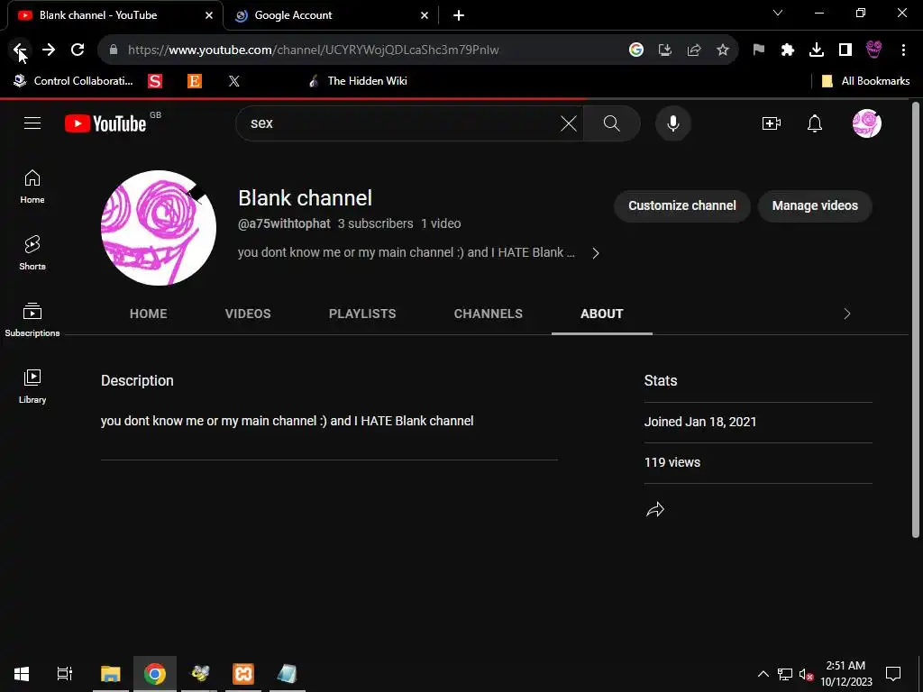The image size is (923, 692).
Task: Open the orange E bookmark
Action: point(195,81)
